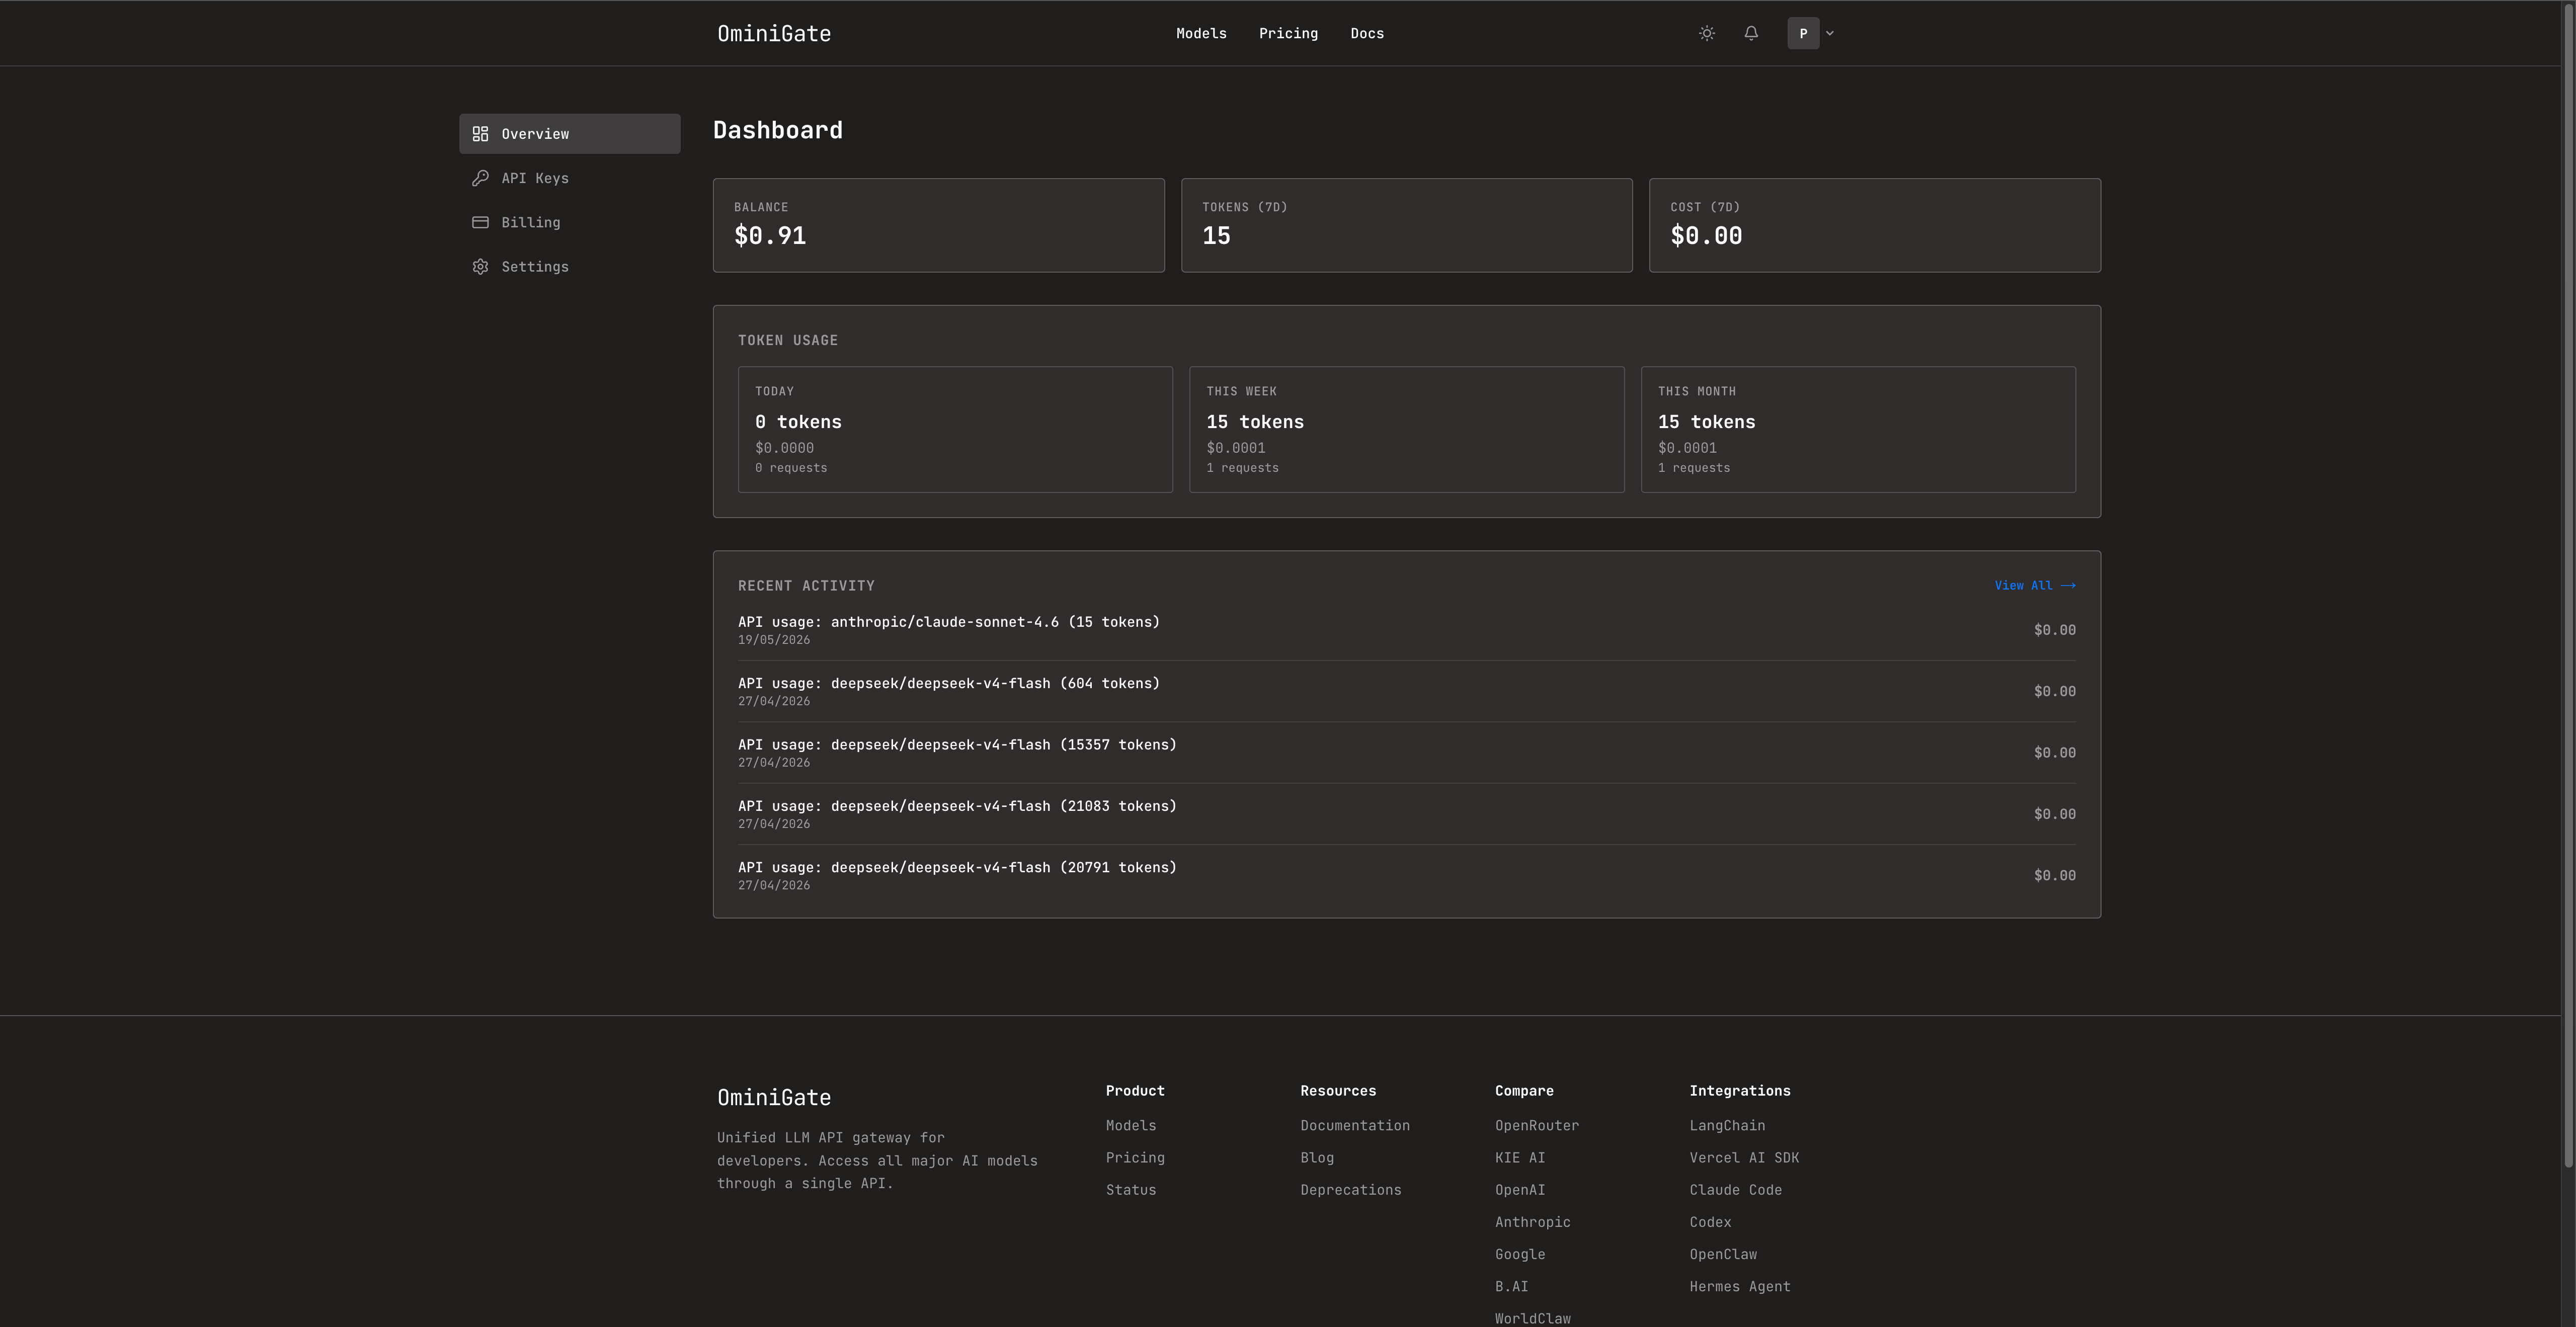The height and width of the screenshot is (1327, 2576).
Task: Open WorldClaw comparison link
Action: [1533, 1319]
